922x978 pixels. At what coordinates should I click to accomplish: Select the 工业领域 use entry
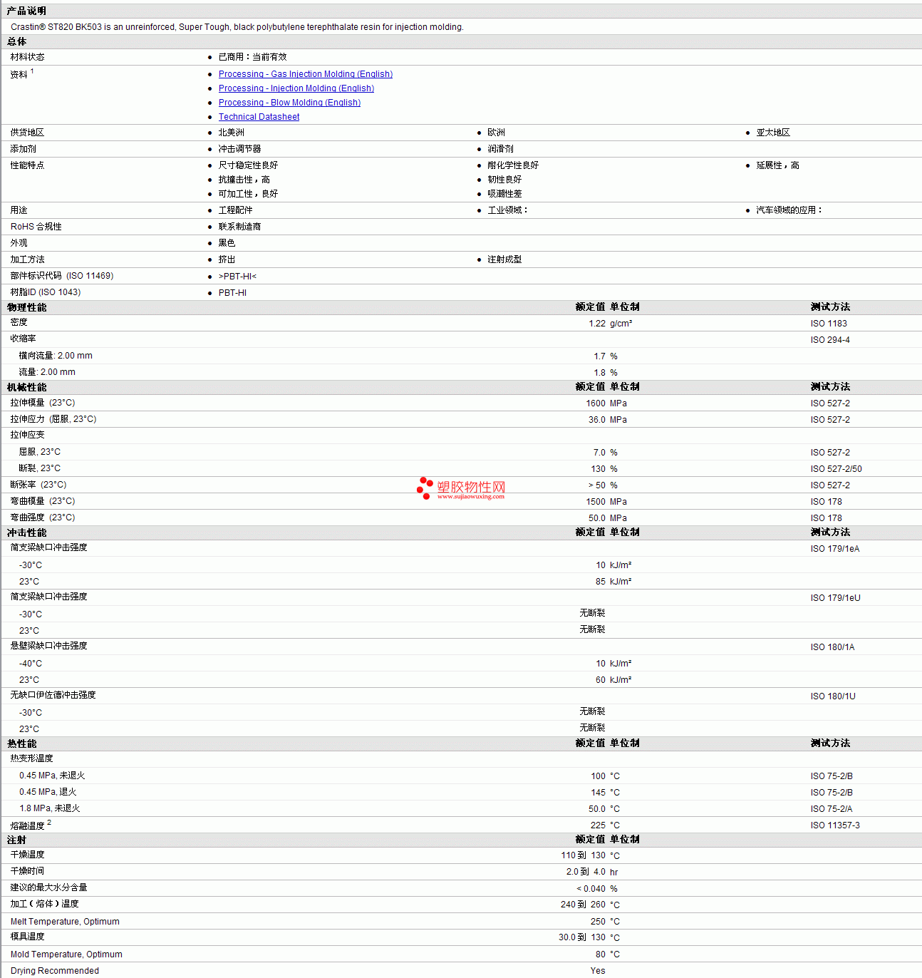tap(507, 210)
